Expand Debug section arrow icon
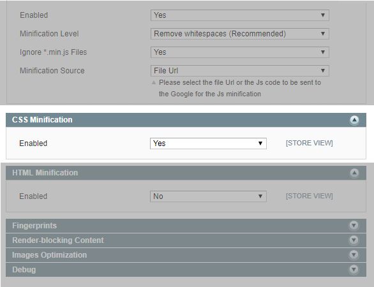The height and width of the screenshot is (287, 374). pos(354,270)
